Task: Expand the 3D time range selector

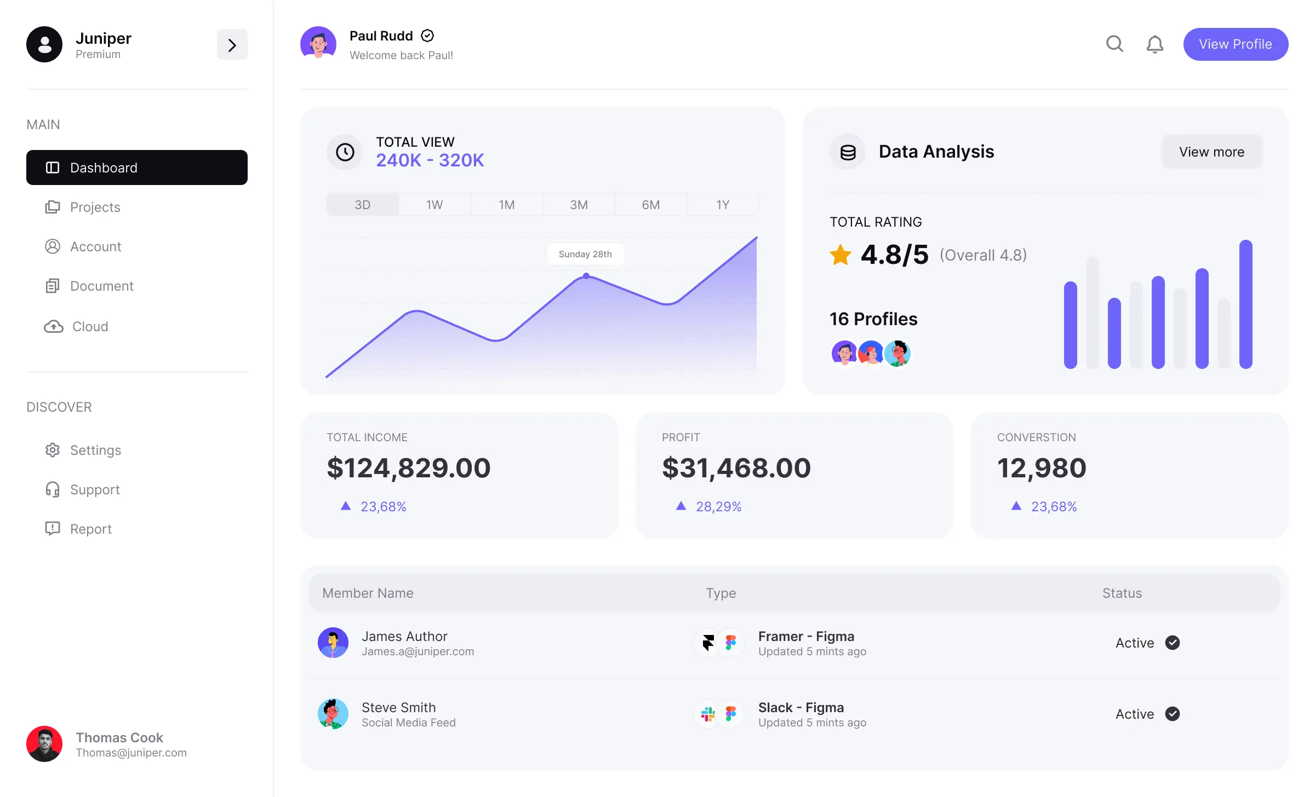Action: pyautogui.click(x=362, y=203)
